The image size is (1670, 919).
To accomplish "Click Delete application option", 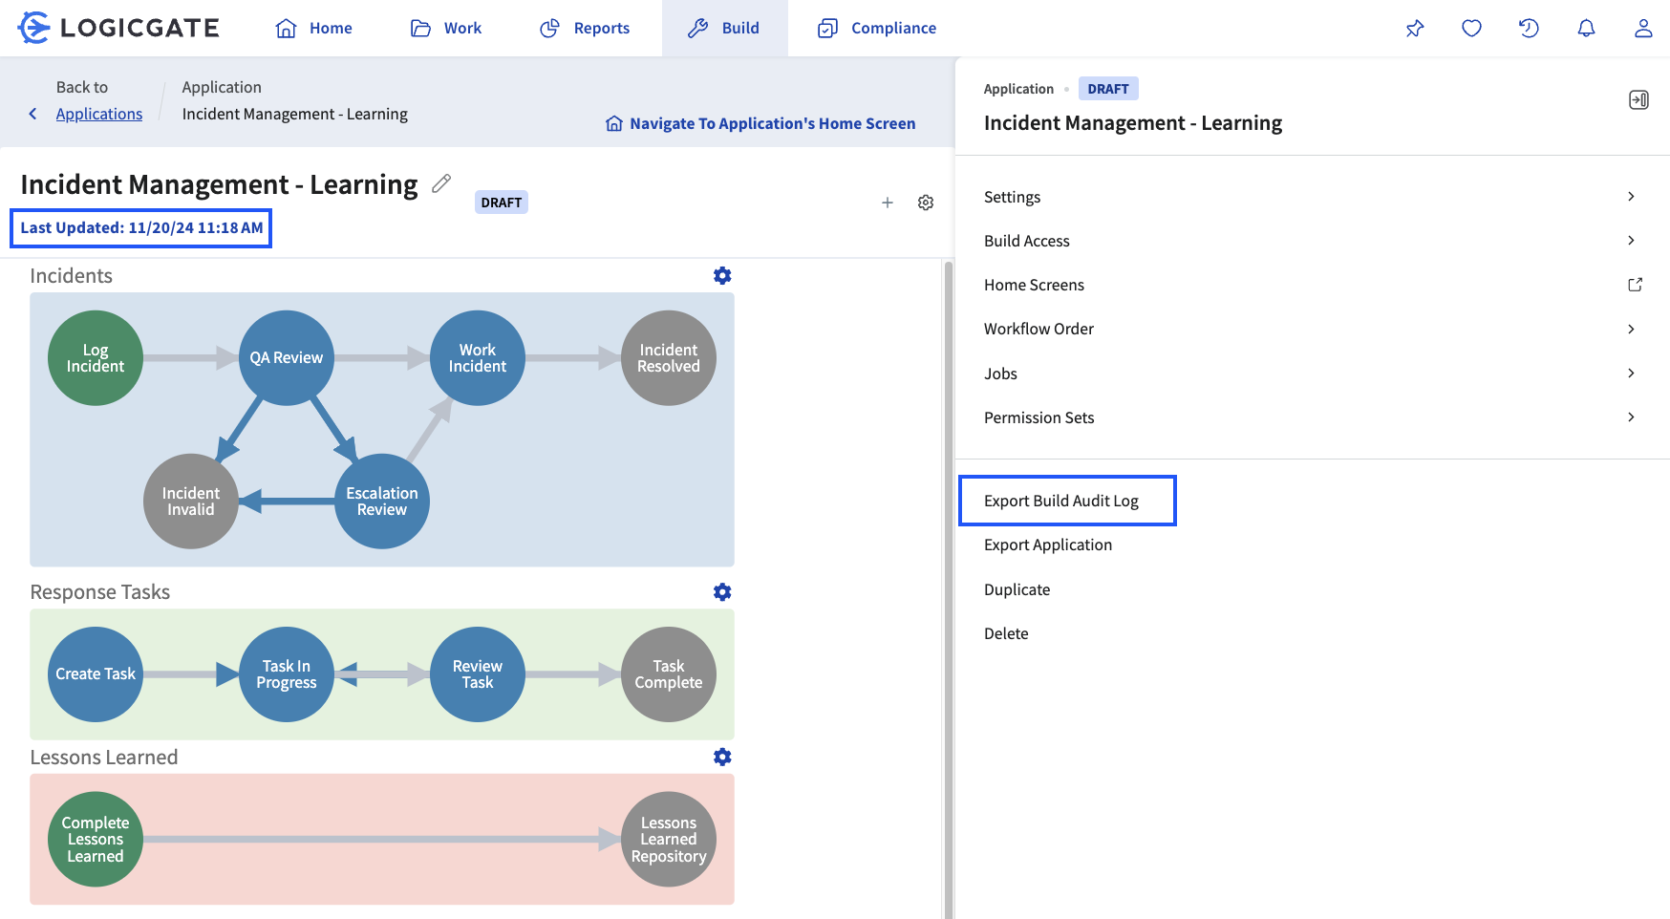I will click(x=1006, y=633).
